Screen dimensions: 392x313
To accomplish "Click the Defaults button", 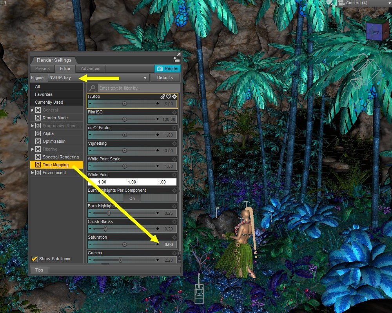I will [165, 77].
